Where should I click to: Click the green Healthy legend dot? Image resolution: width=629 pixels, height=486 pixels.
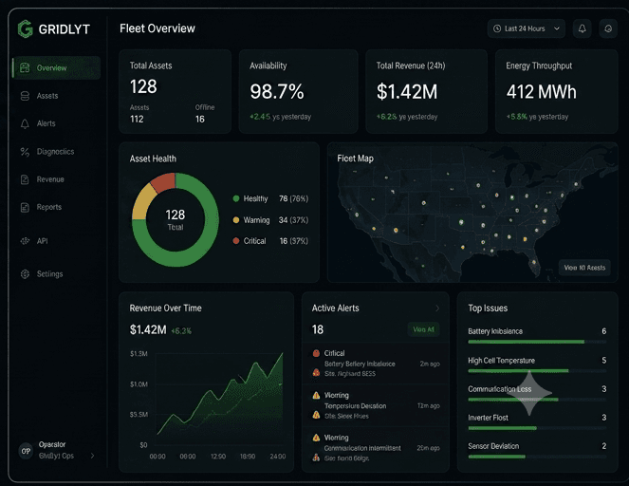pos(236,198)
